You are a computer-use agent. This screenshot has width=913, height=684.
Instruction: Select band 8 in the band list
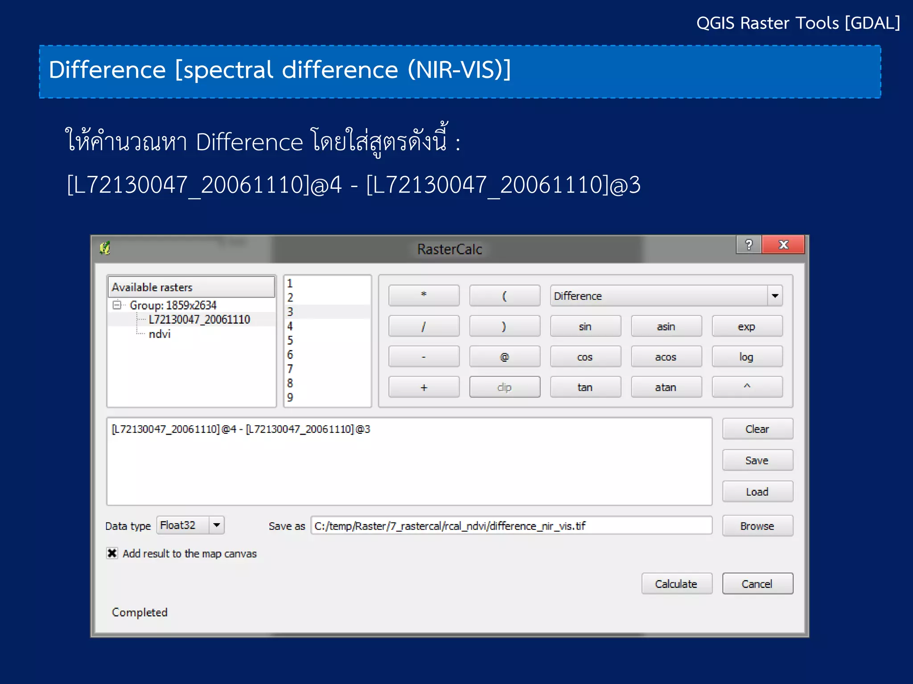(x=327, y=383)
